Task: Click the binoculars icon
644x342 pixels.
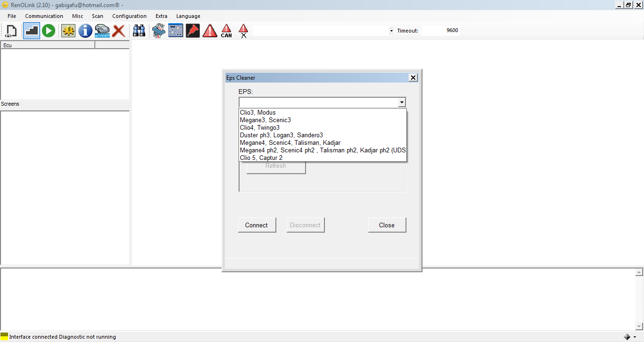Action: pyautogui.click(x=139, y=31)
